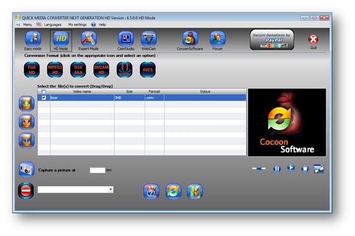Launch CamStudio screen recorder
The width and height of the screenshot is (355, 236).
click(x=126, y=39)
